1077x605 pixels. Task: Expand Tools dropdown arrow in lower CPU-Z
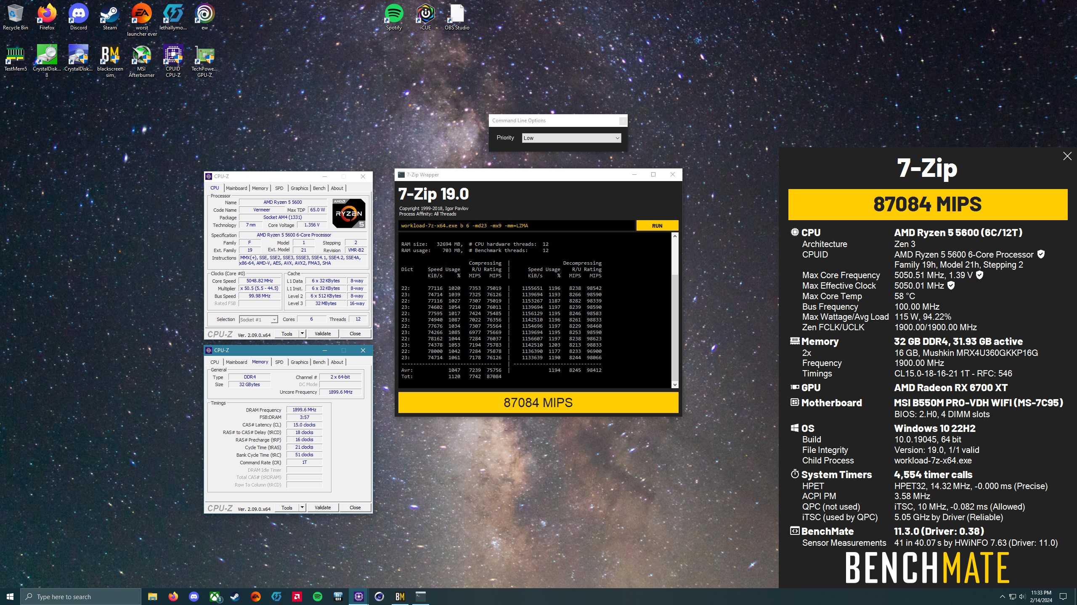coord(302,508)
